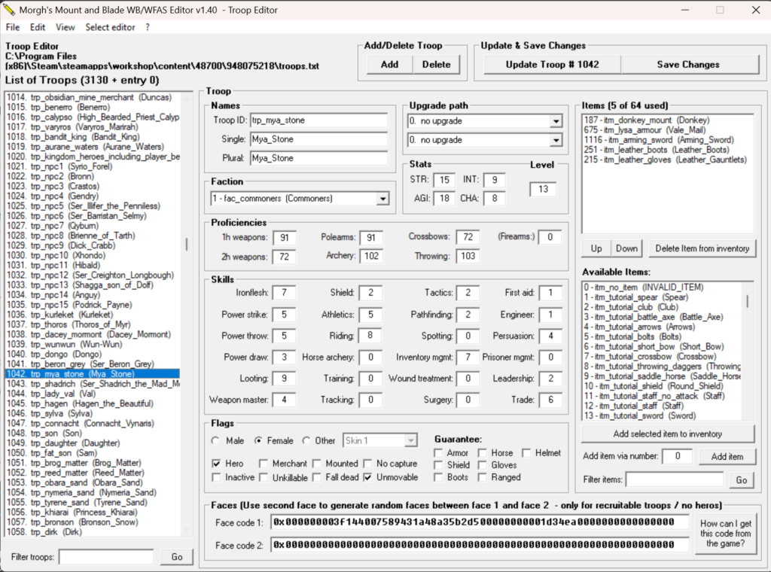The image size is (771, 572).
Task: Move inventory item Down
Action: [x=626, y=248]
